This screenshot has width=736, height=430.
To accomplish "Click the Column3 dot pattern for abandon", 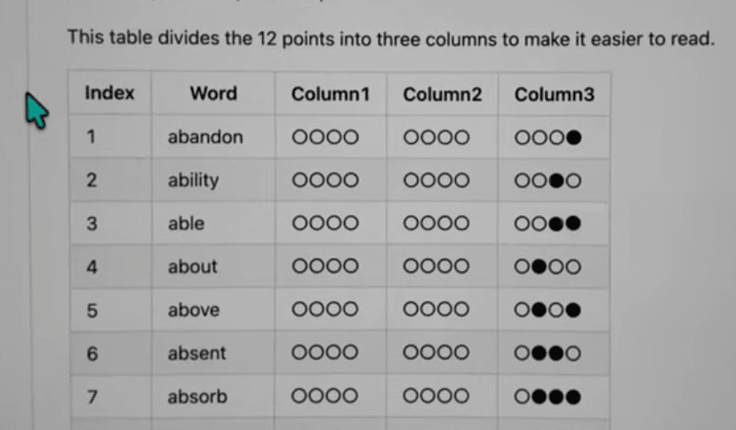I will point(548,138).
